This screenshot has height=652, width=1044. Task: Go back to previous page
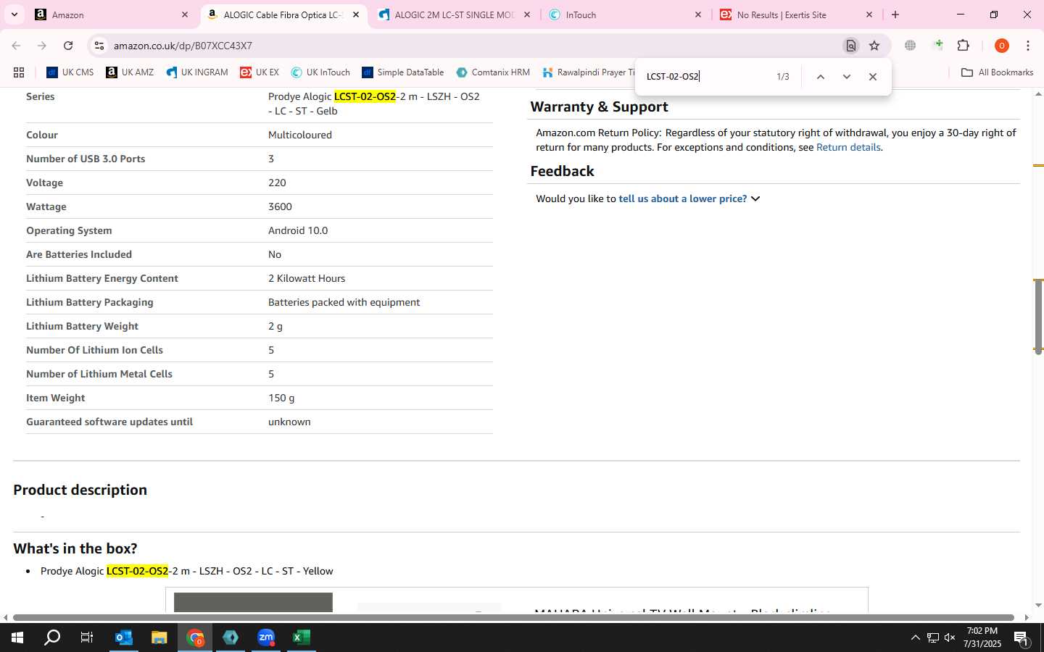coord(16,46)
